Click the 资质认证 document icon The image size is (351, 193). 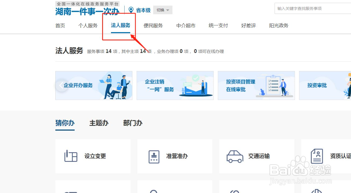(317, 156)
